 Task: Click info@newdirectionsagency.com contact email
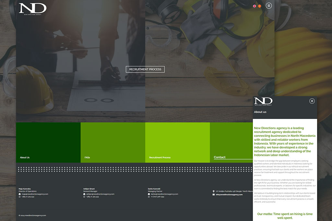[x=229, y=195]
